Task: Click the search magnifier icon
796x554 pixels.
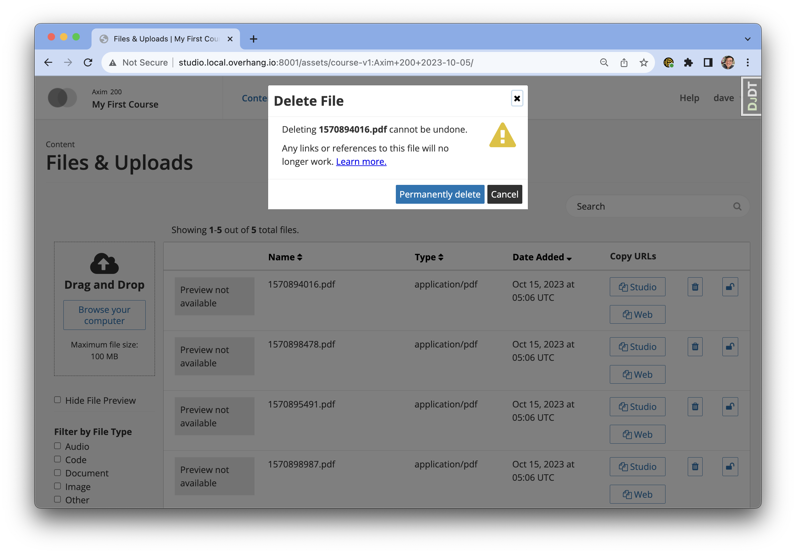Action: point(737,206)
